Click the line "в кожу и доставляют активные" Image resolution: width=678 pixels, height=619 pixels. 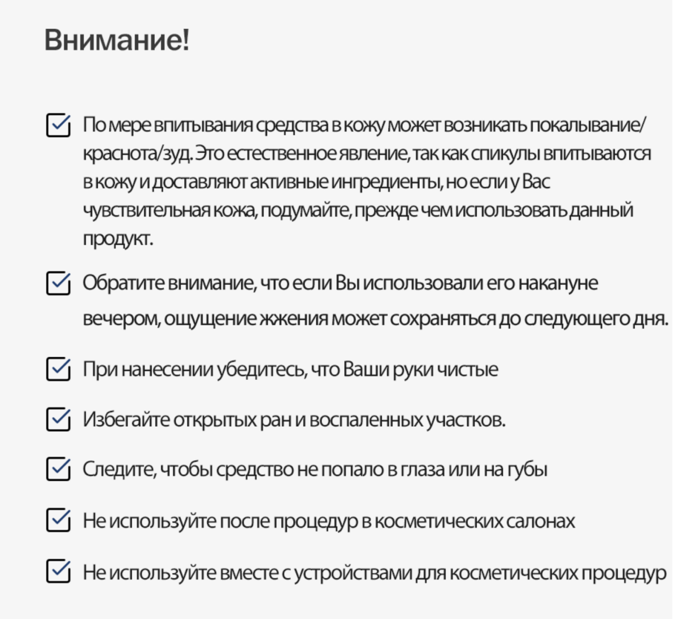tap(316, 181)
